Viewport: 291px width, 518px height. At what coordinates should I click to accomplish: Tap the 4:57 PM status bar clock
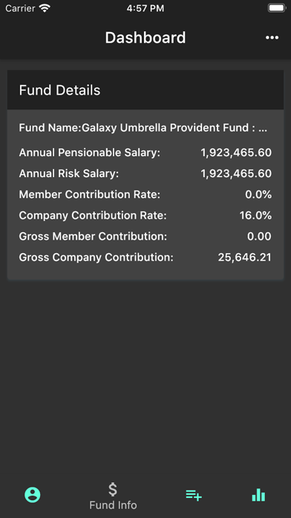coord(145,8)
